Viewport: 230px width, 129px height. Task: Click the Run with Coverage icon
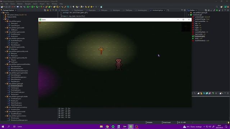tap(37, 7)
